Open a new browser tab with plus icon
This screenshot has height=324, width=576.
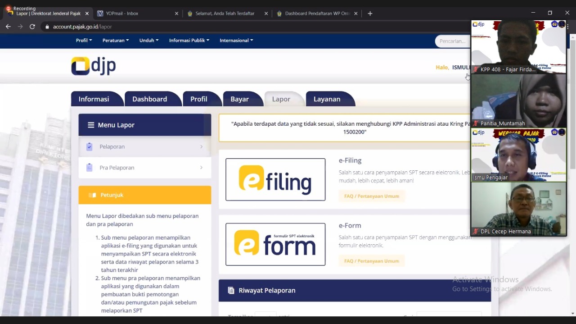[x=370, y=14]
